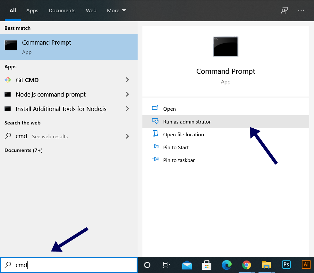
Task: Click the cmd search input field
Action: pos(69,265)
